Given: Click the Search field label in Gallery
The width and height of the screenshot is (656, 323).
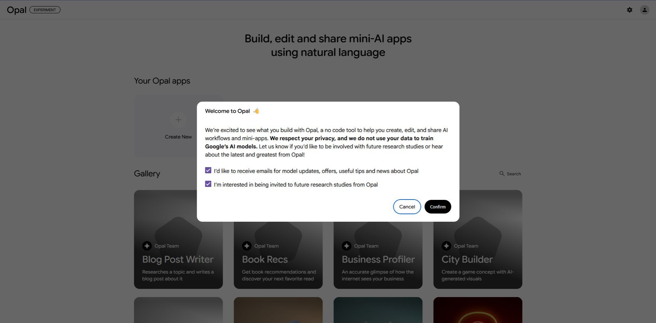Looking at the screenshot, I should point(514,174).
